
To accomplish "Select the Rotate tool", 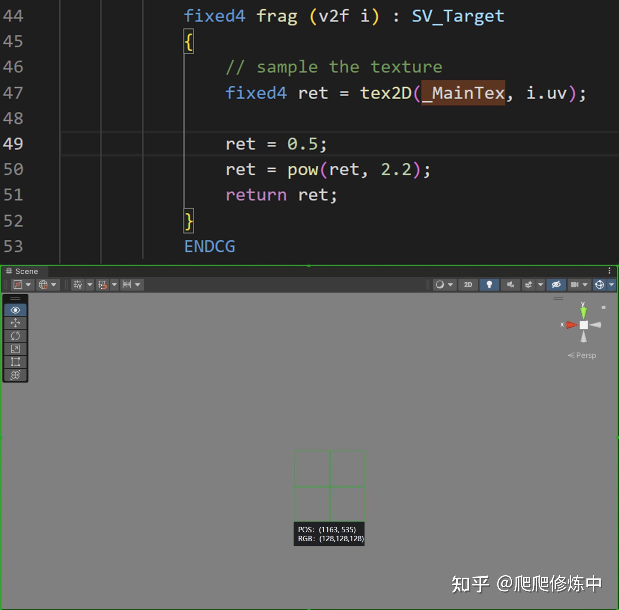I will coord(15,336).
